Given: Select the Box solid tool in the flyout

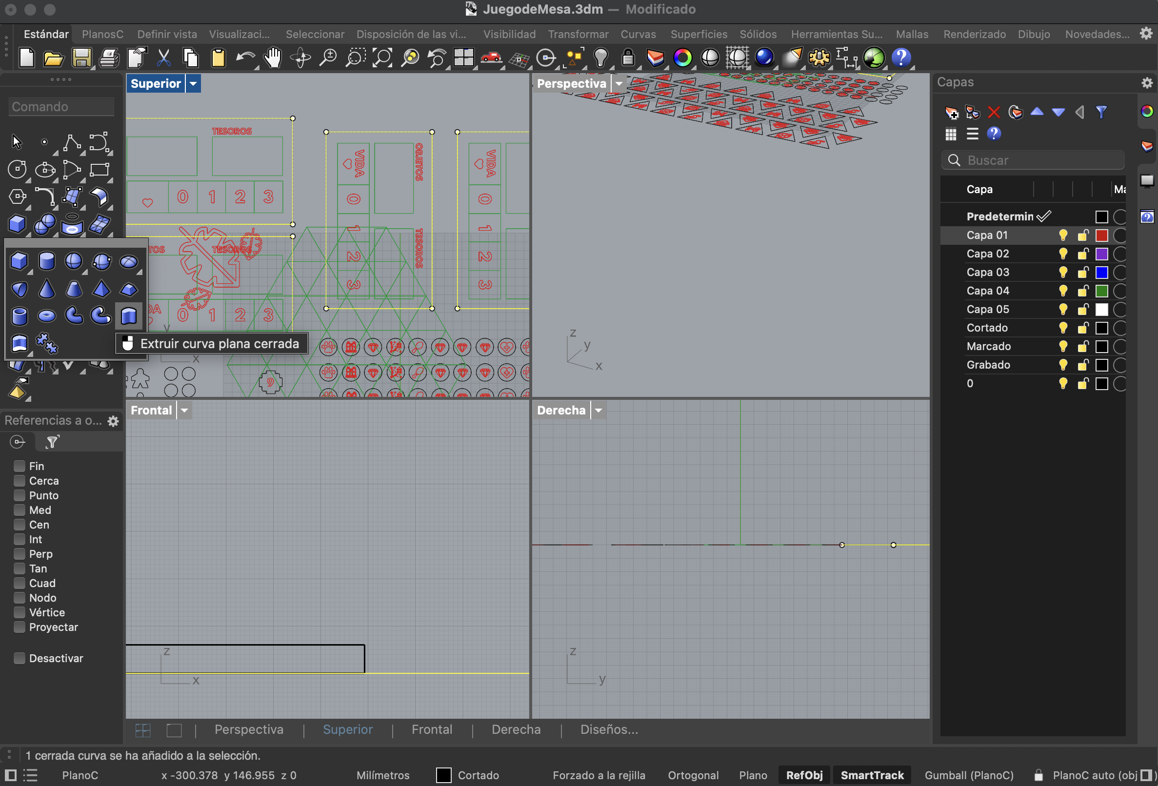Looking at the screenshot, I should (19, 261).
